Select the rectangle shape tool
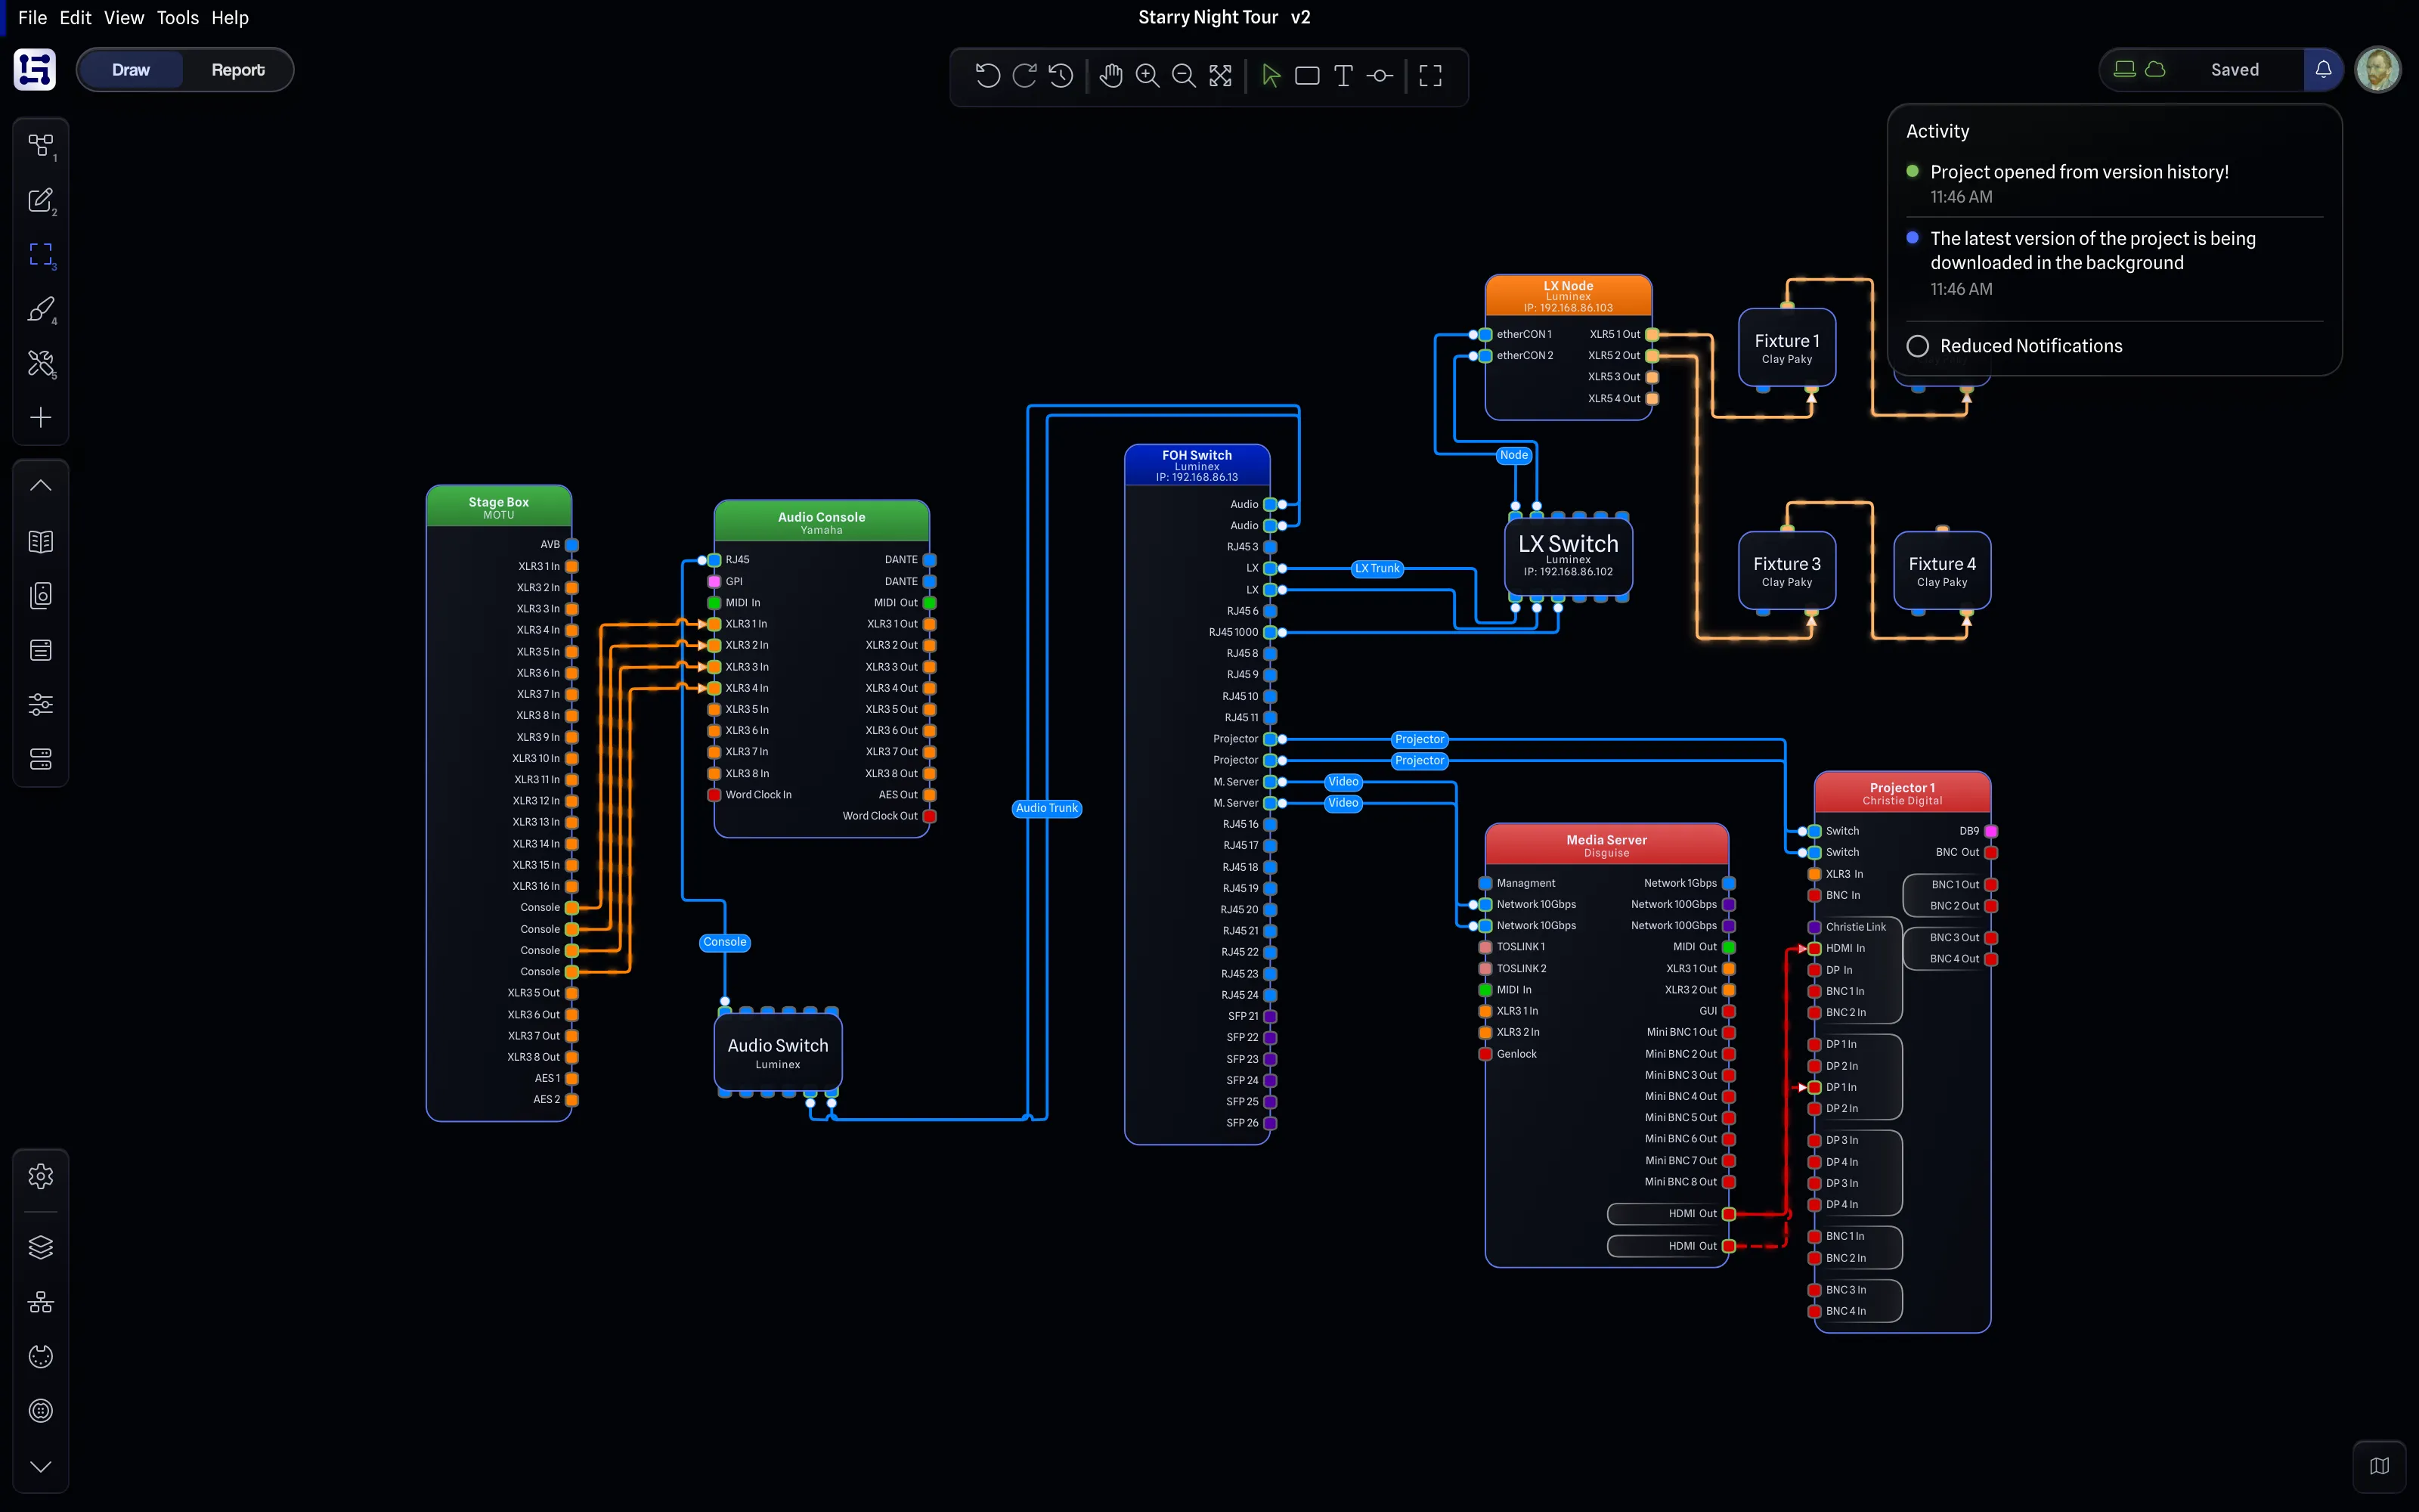The image size is (2419, 1512). [x=1306, y=75]
